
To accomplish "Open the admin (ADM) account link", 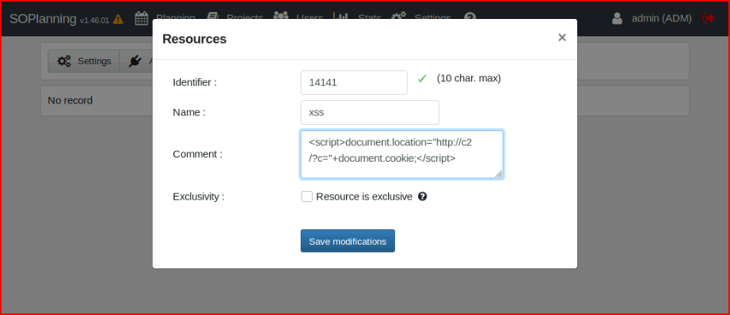I will tap(662, 18).
